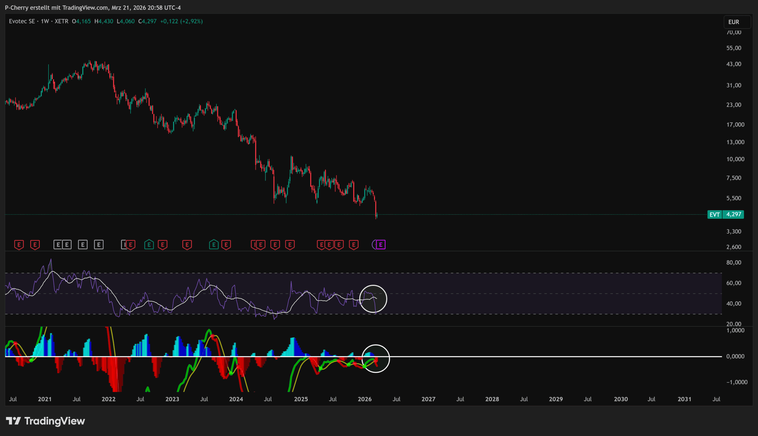Click the lone red earnings marker in early 2023
Image resolution: width=758 pixels, height=436 pixels.
(187, 245)
